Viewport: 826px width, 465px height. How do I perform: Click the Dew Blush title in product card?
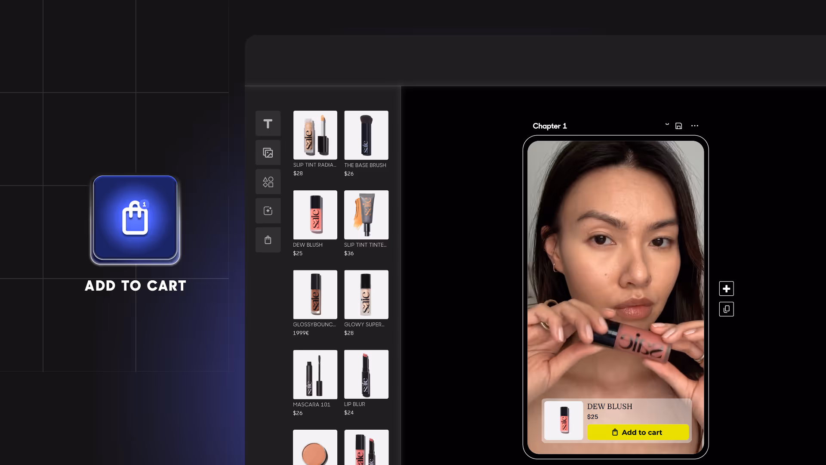click(x=609, y=406)
